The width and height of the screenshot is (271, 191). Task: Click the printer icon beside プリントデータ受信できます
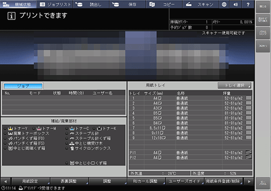tap(20, 188)
